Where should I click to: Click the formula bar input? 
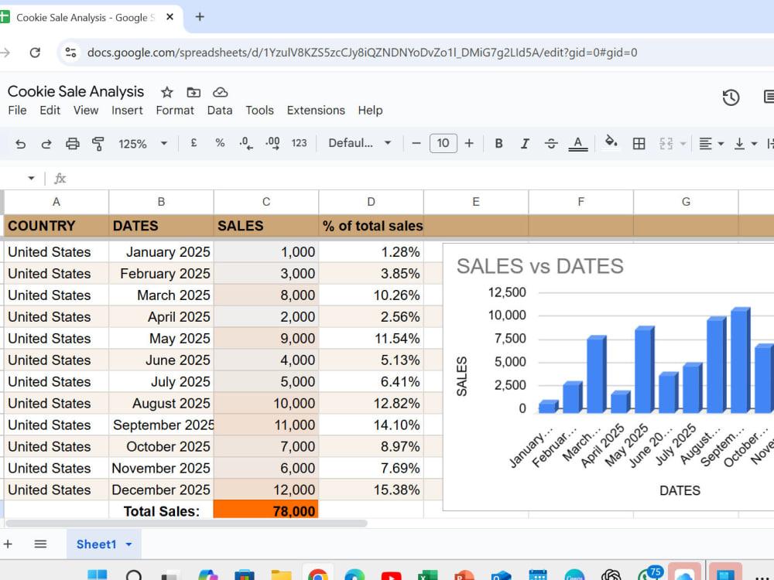(420, 178)
